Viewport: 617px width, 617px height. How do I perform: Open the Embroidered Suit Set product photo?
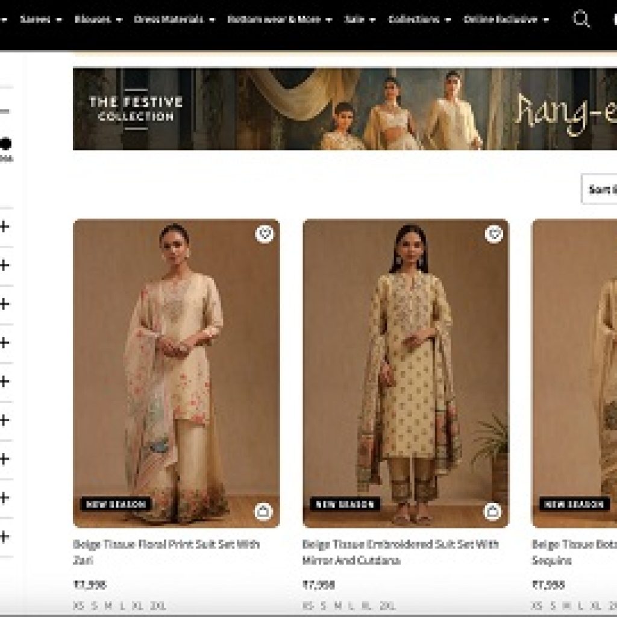[x=406, y=374]
